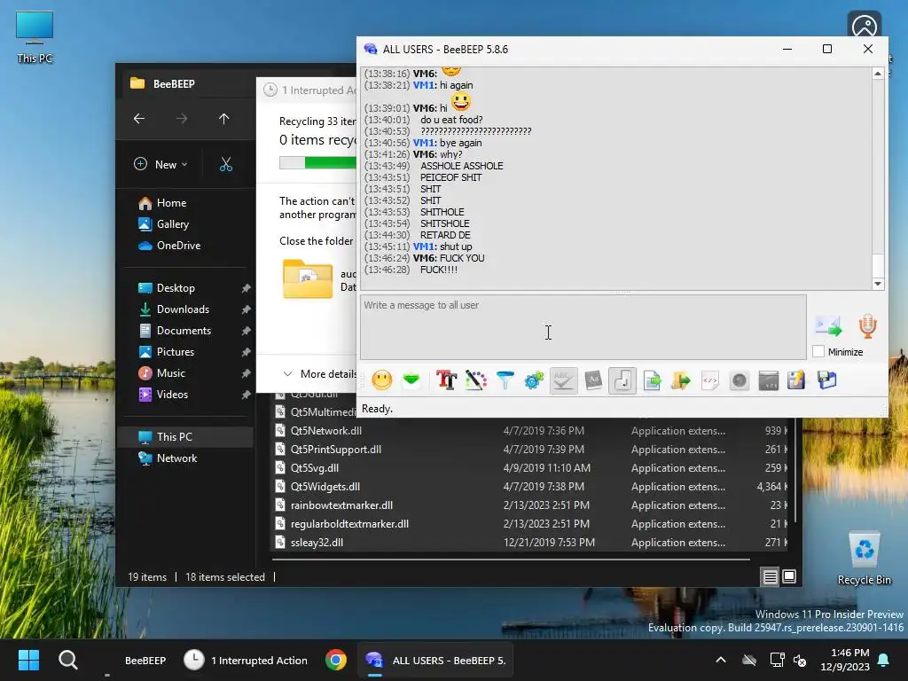Click the save chat with pencil icon
This screenshot has width=908, height=681.
click(x=797, y=380)
